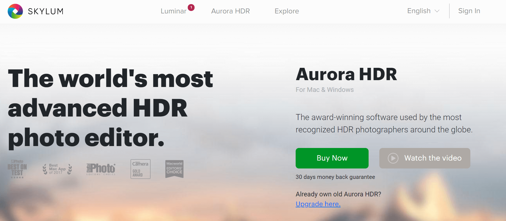Image resolution: width=506 pixels, height=221 pixels.
Task: Follow the Upgrade here link
Action: [318, 204]
